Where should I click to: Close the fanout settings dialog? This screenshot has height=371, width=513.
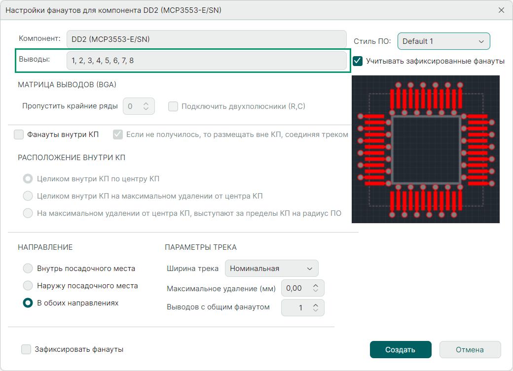tap(501, 10)
